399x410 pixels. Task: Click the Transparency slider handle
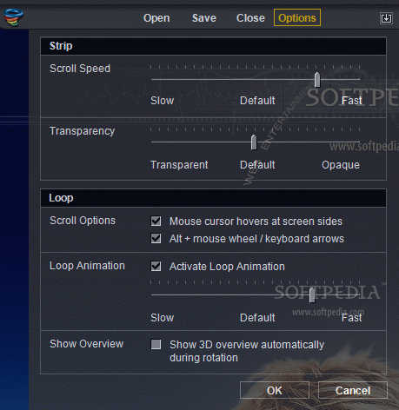(254, 142)
